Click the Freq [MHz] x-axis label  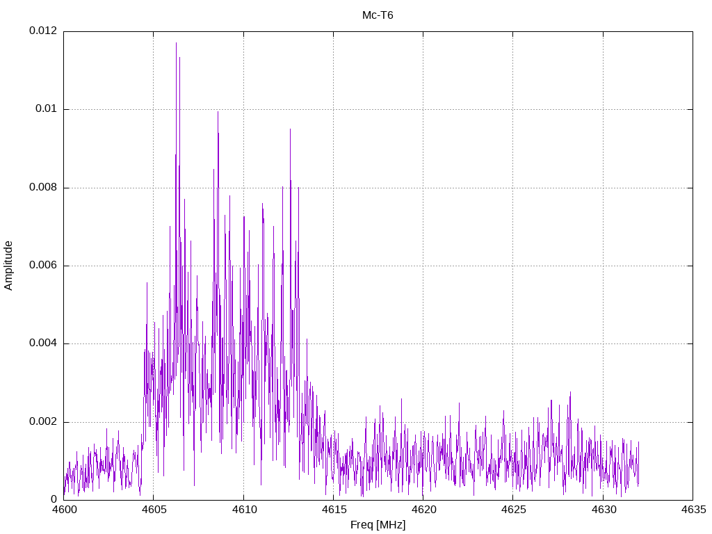378,525
